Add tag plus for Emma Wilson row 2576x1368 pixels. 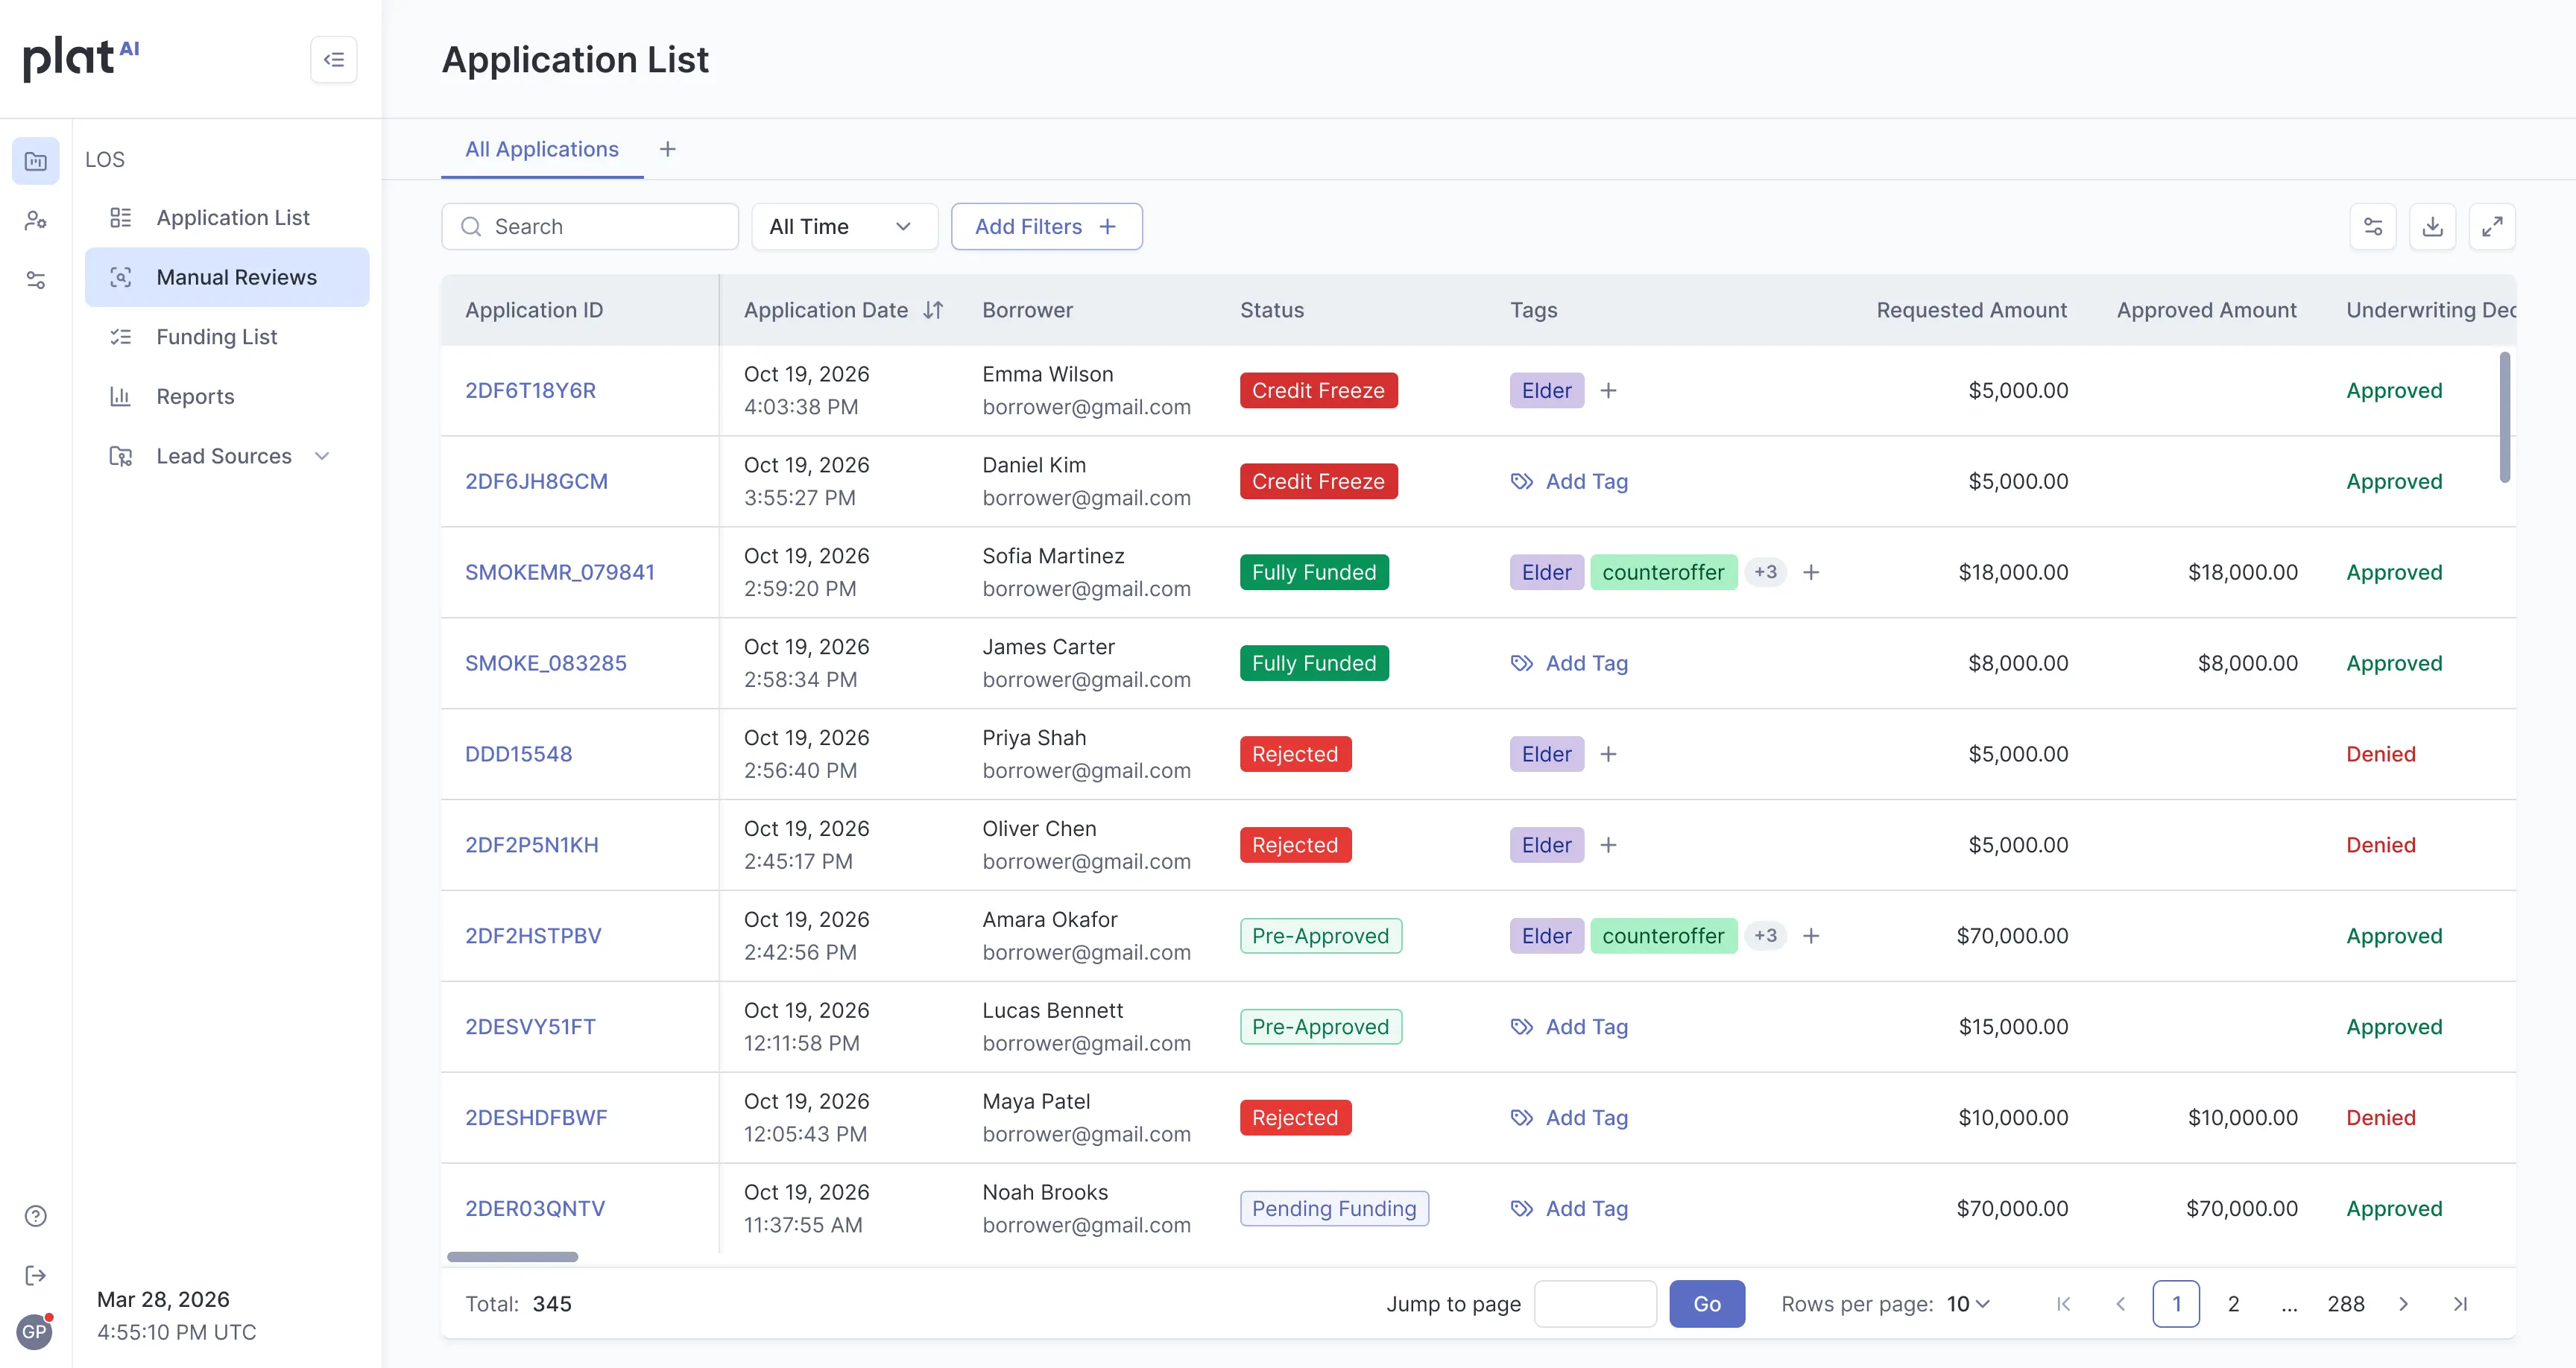click(x=1608, y=391)
